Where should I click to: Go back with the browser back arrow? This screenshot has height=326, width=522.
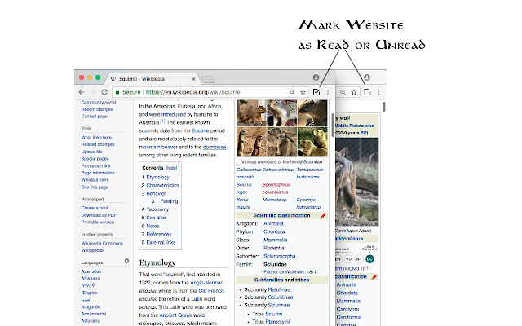82,92
